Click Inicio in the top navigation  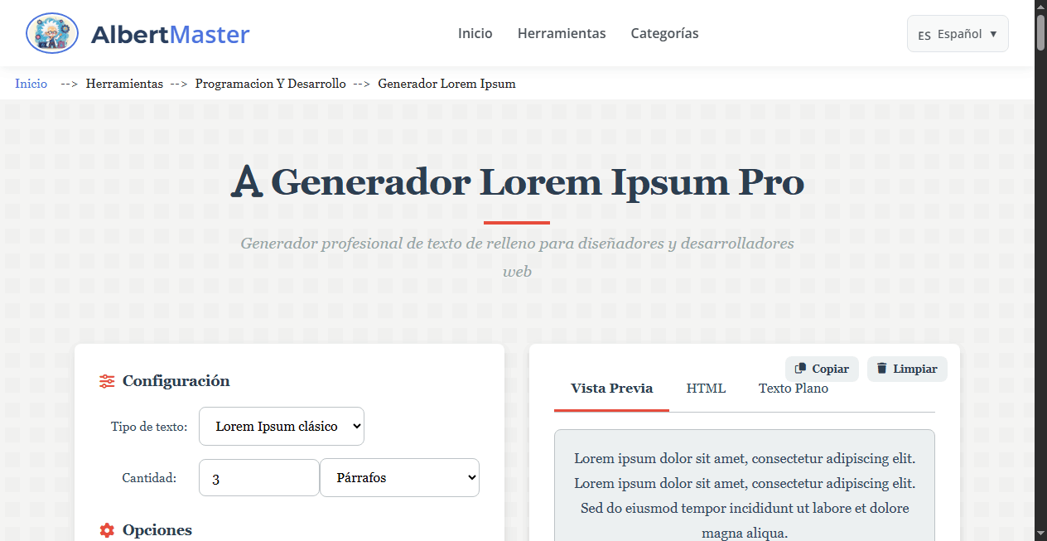coord(475,33)
